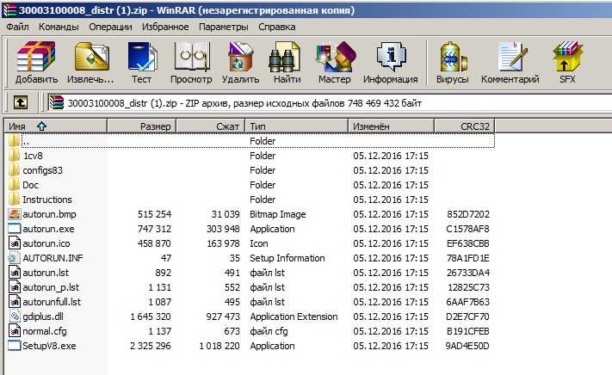Click the Application Extension type cell

click(294, 317)
